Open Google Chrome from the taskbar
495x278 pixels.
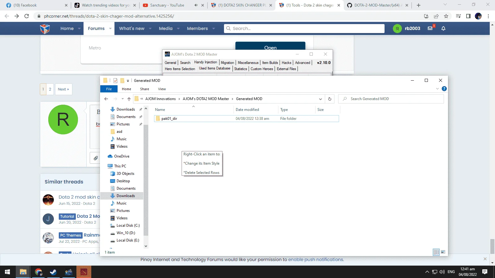tap(38, 272)
